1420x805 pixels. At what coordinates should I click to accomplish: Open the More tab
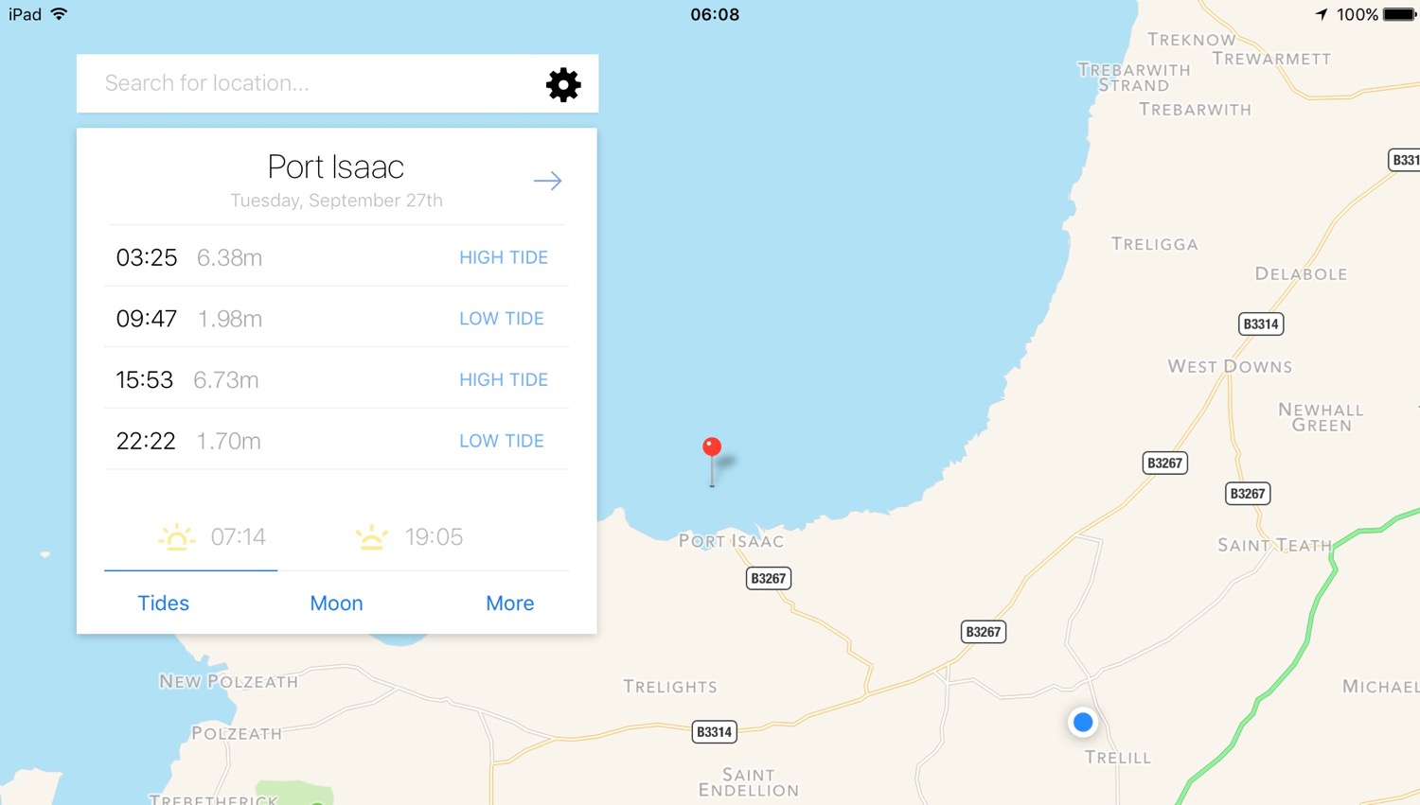pyautogui.click(x=509, y=603)
